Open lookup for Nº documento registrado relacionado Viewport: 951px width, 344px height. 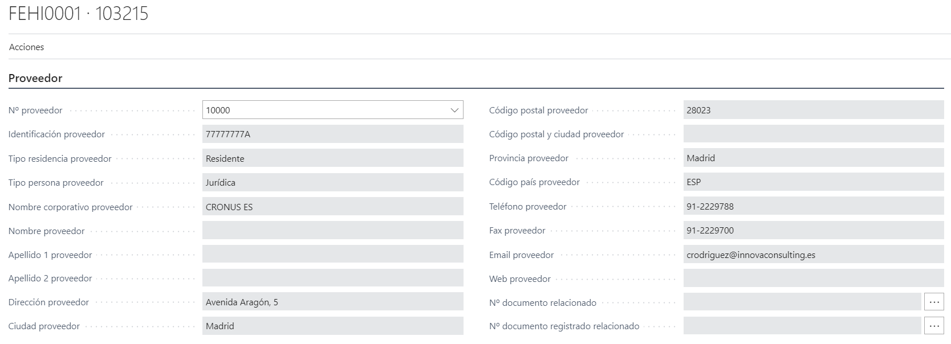click(934, 326)
